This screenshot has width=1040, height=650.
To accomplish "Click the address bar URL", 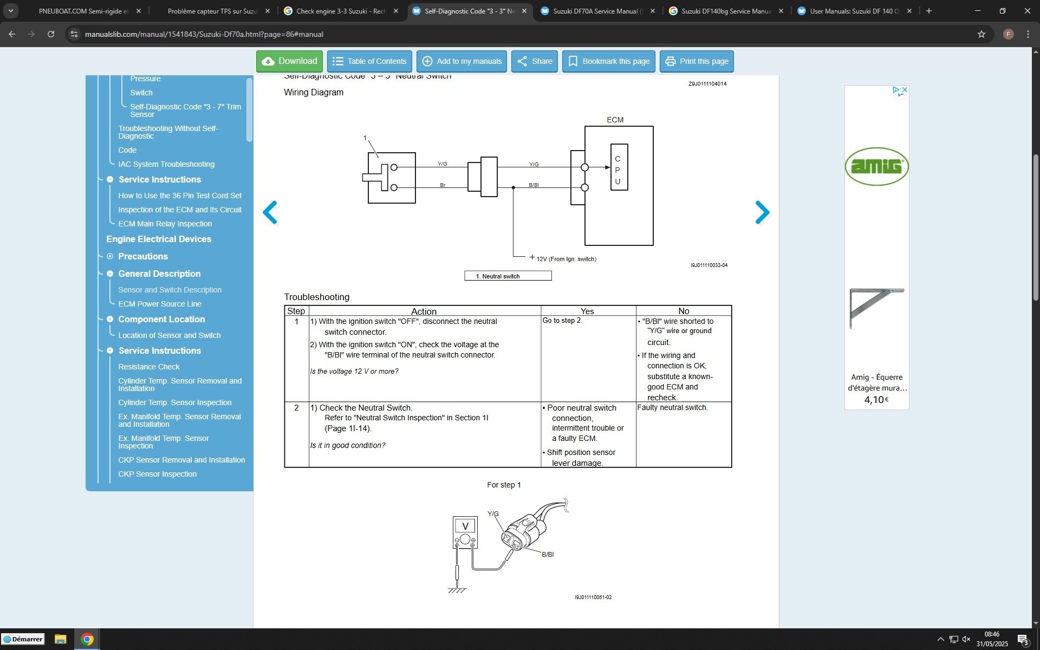I will click(x=204, y=34).
